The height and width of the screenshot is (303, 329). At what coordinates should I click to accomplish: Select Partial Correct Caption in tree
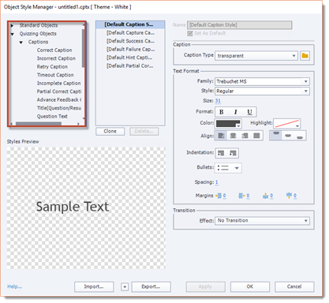coord(59,92)
